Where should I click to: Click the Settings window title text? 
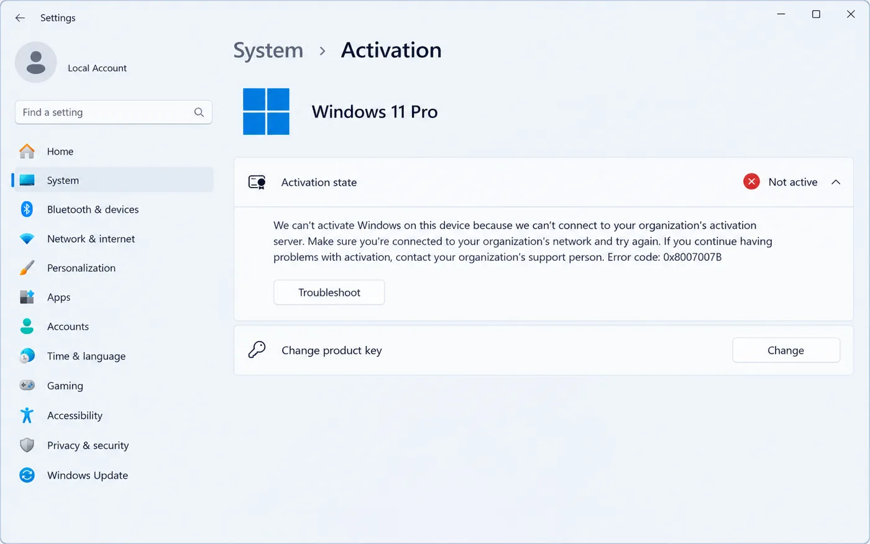[58, 18]
